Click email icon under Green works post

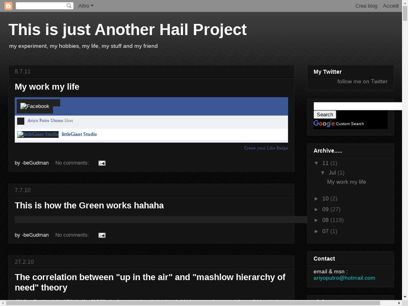pyautogui.click(x=102, y=235)
